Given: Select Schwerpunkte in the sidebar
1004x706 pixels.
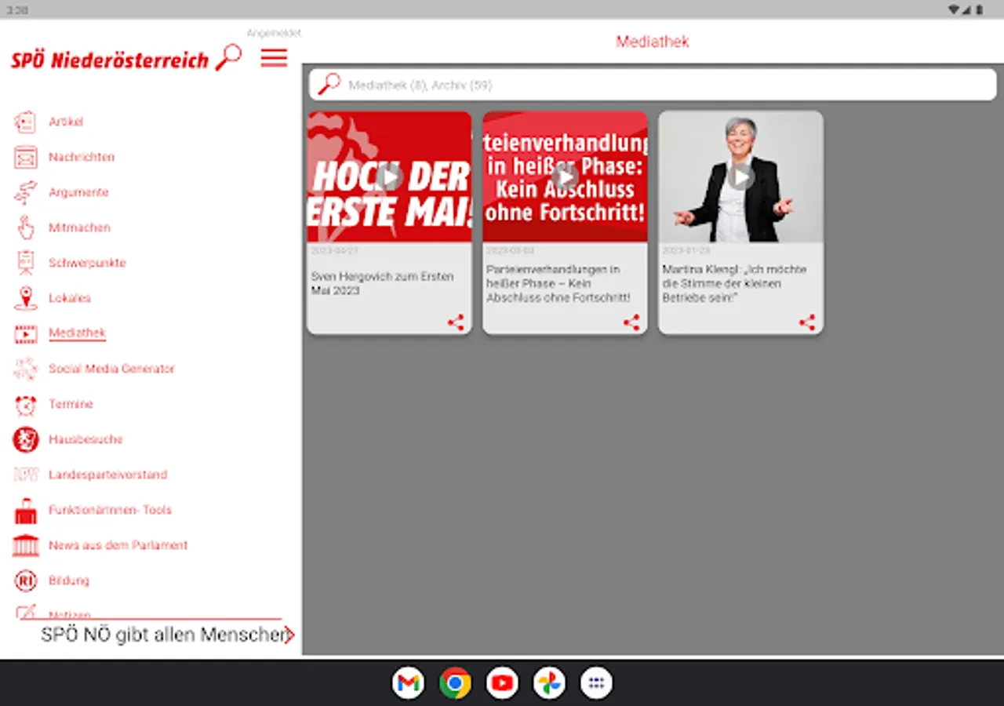Looking at the screenshot, I should tap(87, 263).
